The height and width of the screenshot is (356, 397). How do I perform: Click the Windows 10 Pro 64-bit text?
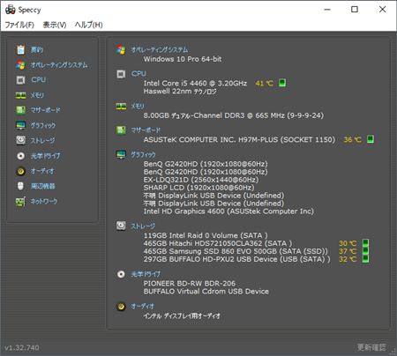coord(183,59)
